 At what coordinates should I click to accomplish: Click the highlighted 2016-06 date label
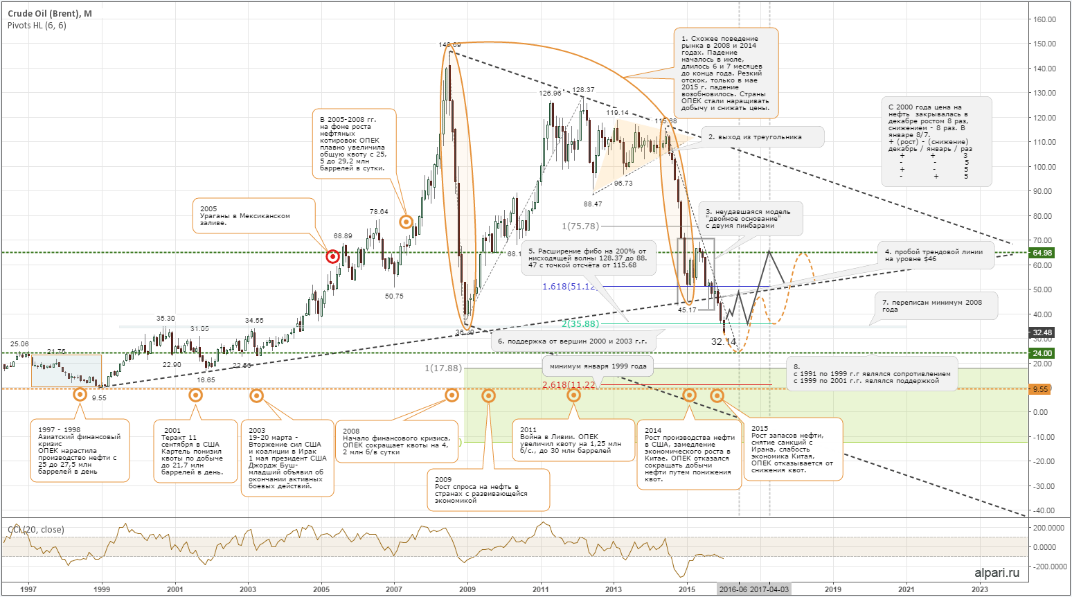(x=733, y=589)
